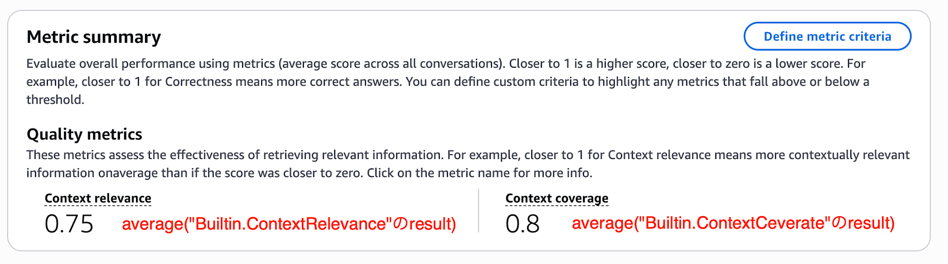The height and width of the screenshot is (264, 948).
Task: Click the line starting "information onaverage"
Action: [x=309, y=173]
